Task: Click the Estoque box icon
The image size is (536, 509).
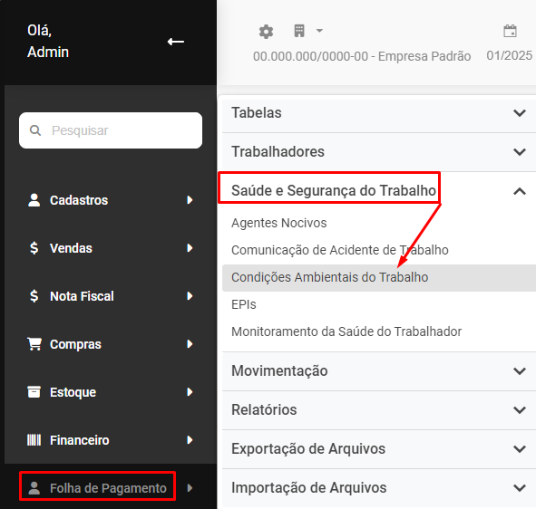Action: point(34,392)
